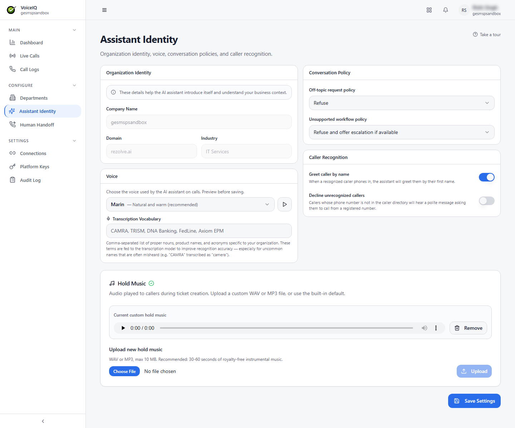Collapse the CONFIGURE sidebar section
The height and width of the screenshot is (428, 515).
[x=74, y=85]
